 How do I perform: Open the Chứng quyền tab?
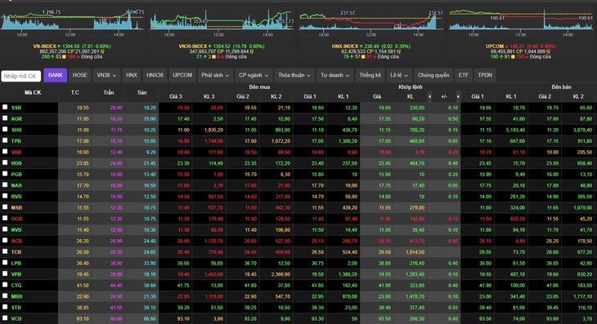(433, 75)
